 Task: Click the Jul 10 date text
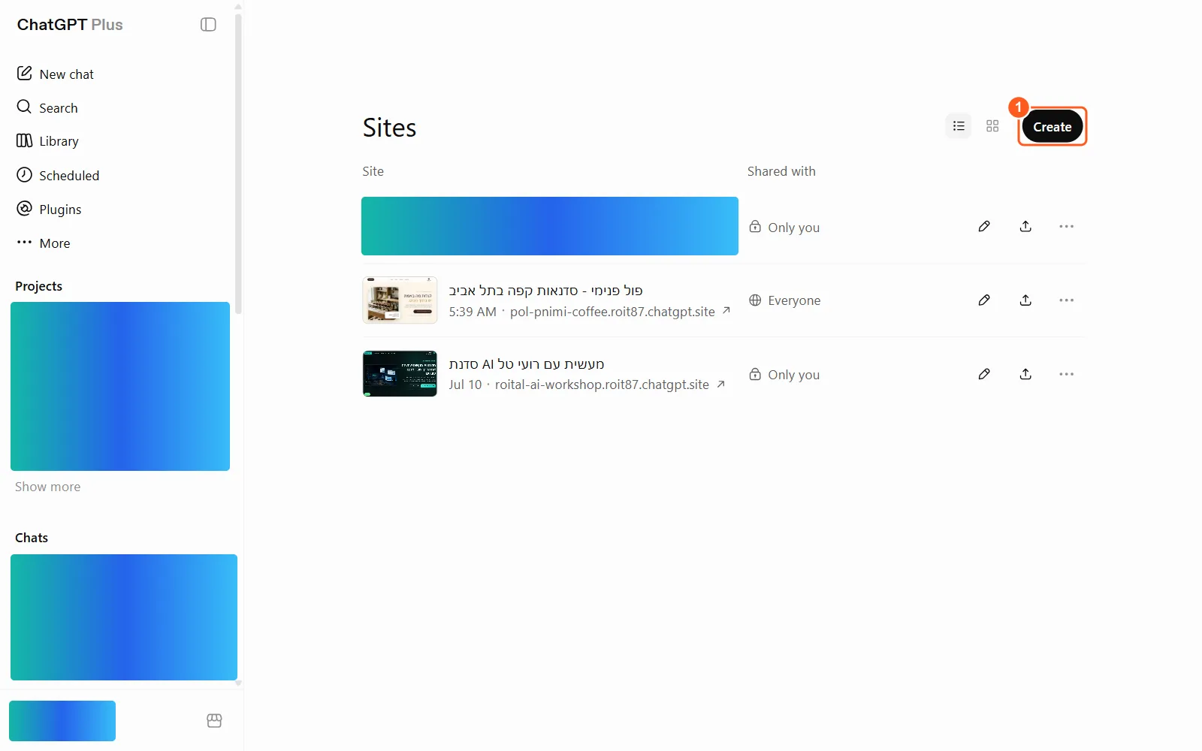point(465,385)
